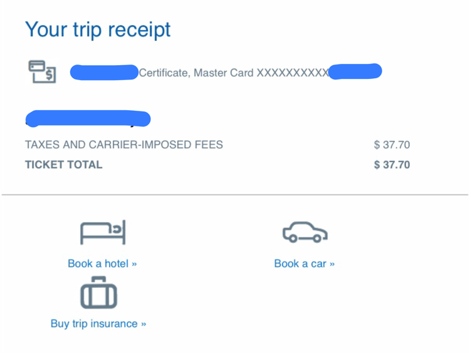The width and height of the screenshot is (470, 353).
Task: Open the Book a hotel link
Action: pyautogui.click(x=102, y=263)
